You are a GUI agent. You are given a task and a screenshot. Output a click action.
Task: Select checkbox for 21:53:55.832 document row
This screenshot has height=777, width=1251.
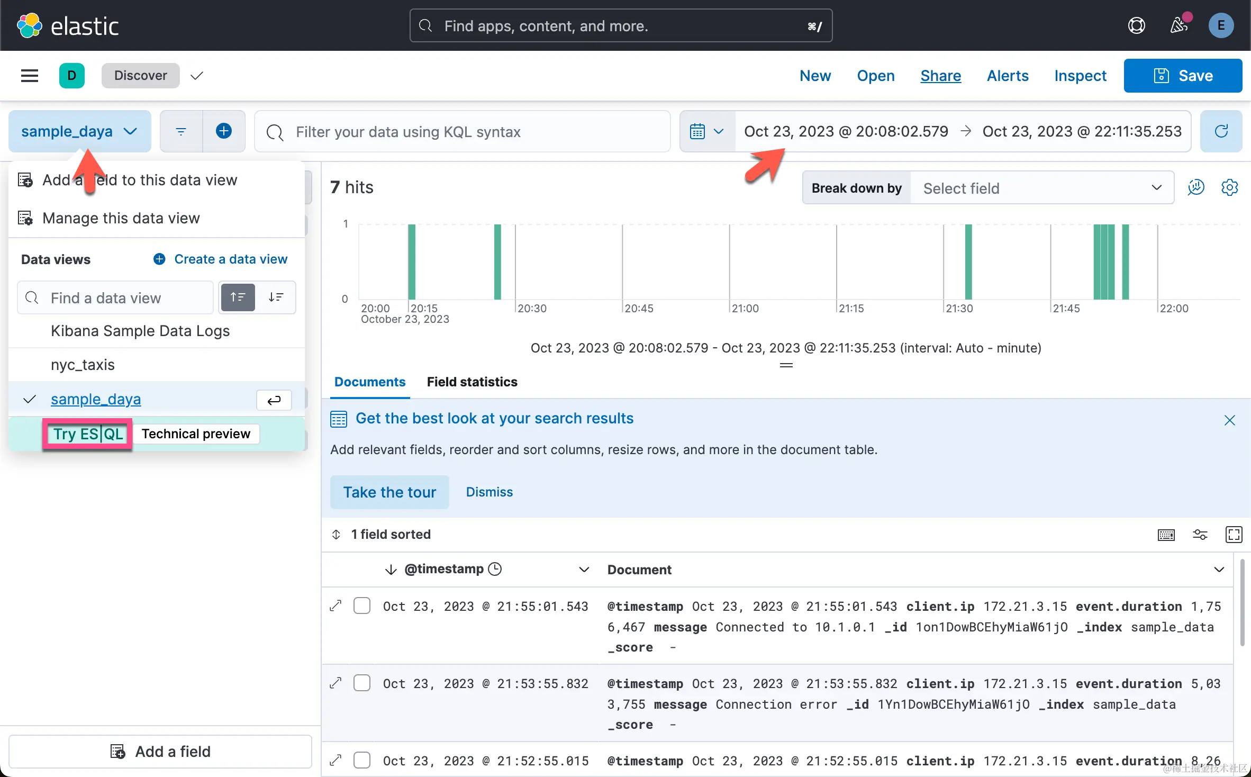(x=362, y=683)
